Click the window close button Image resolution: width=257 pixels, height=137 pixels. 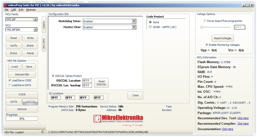pos(252,5)
